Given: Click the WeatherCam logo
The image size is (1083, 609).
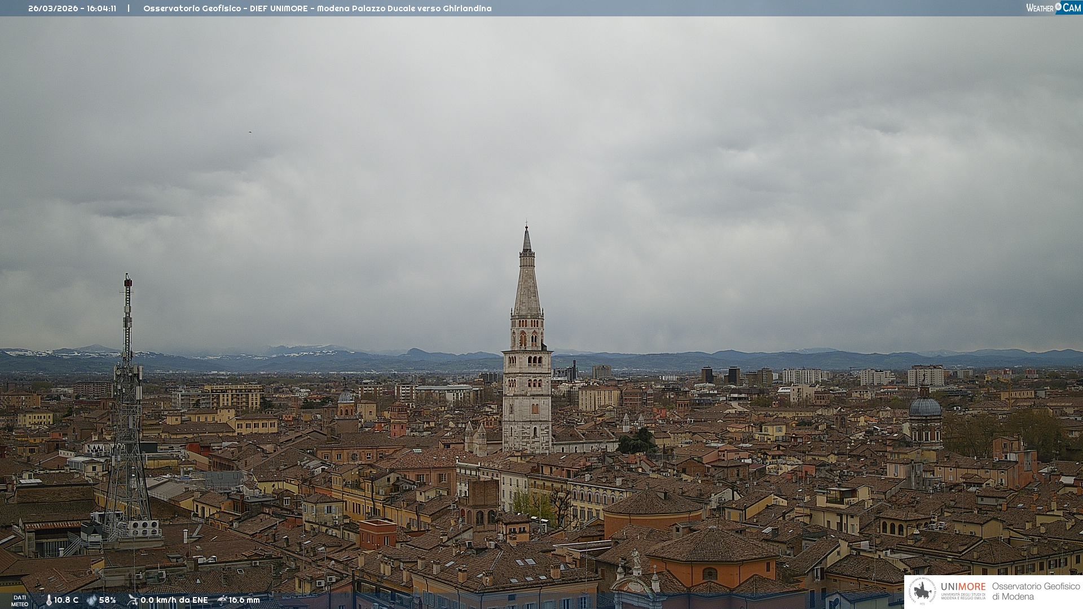Looking at the screenshot, I should 1053,8.
